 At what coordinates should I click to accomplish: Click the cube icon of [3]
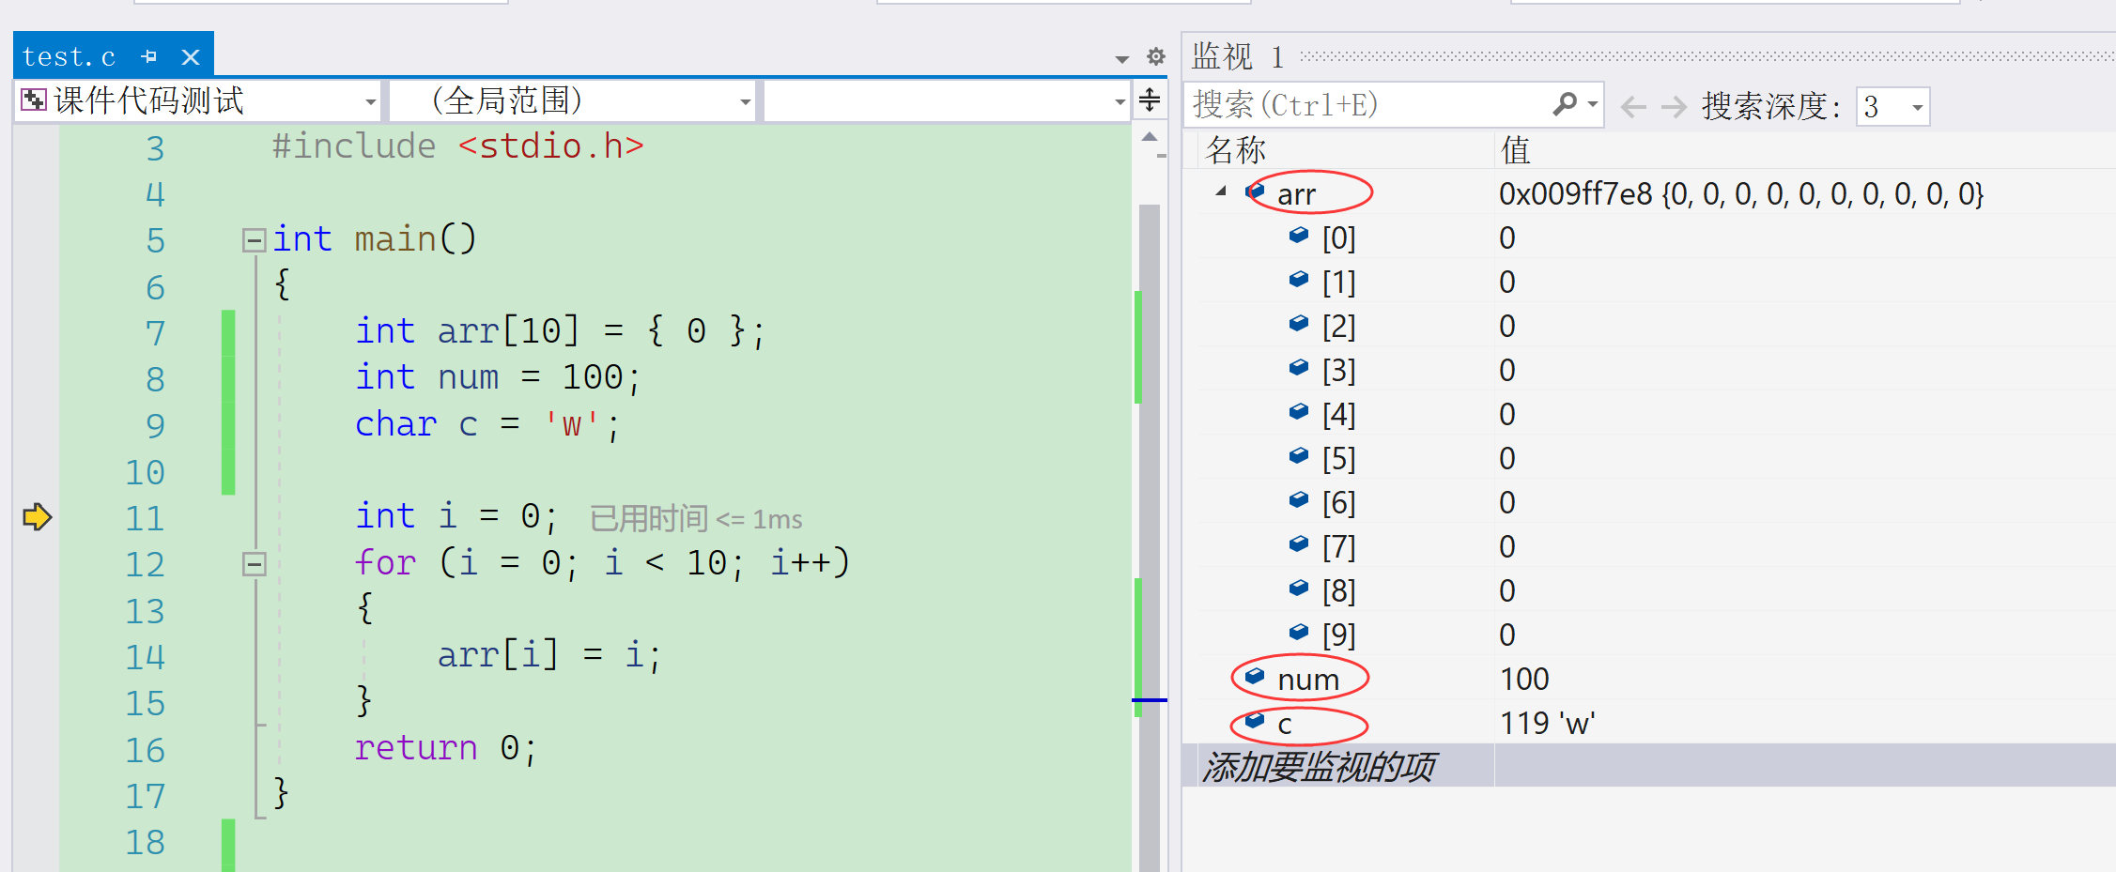pos(1299,367)
